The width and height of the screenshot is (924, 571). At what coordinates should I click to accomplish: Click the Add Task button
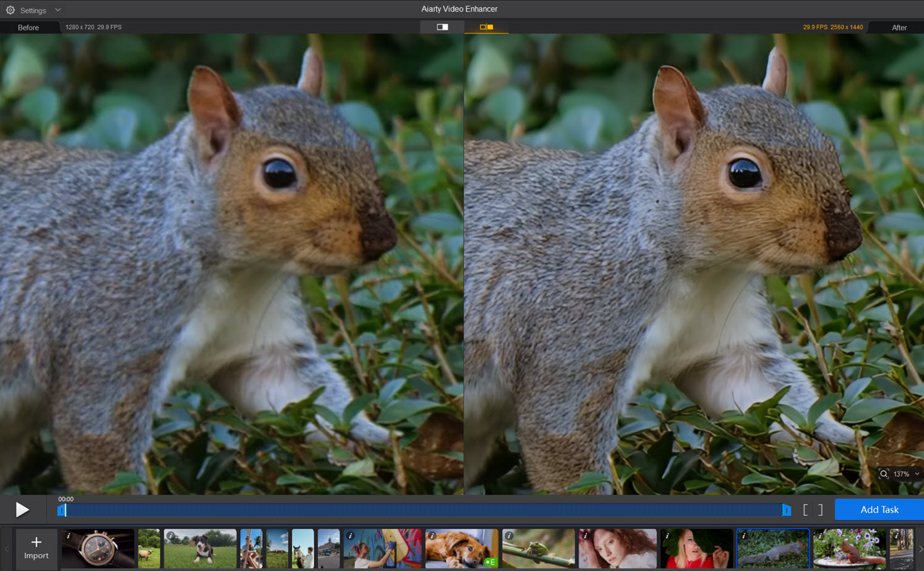879,510
